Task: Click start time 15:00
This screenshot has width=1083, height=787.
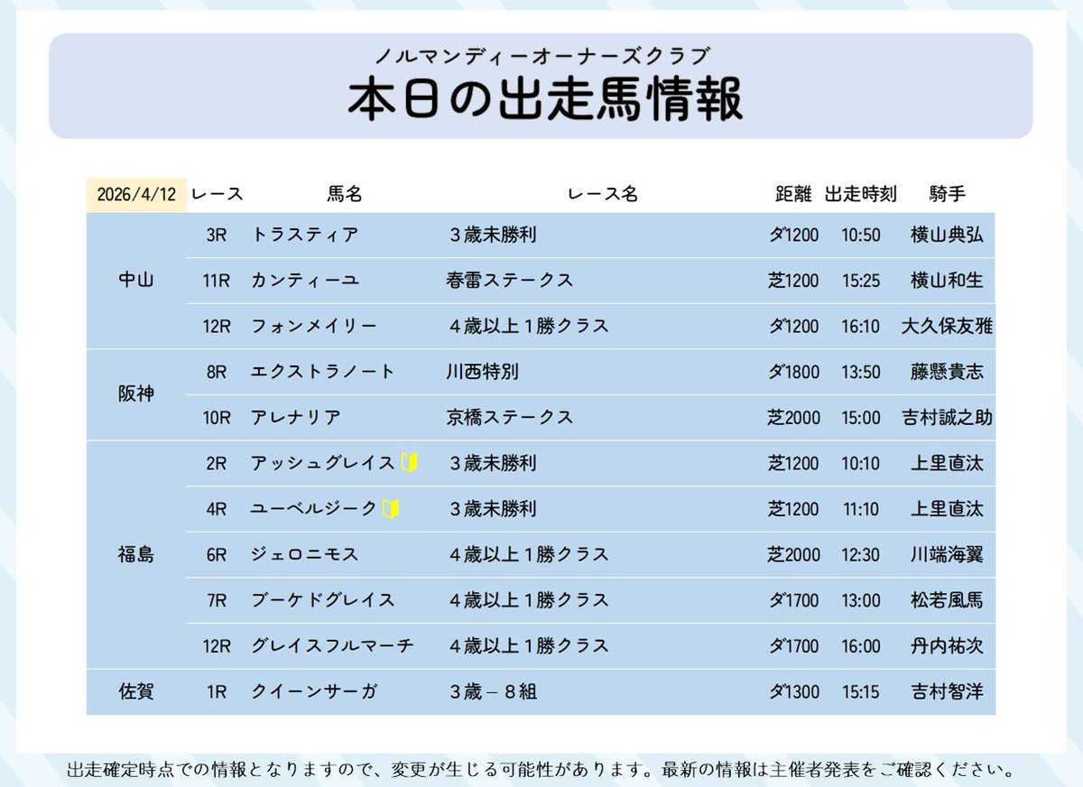Action: 861,417
